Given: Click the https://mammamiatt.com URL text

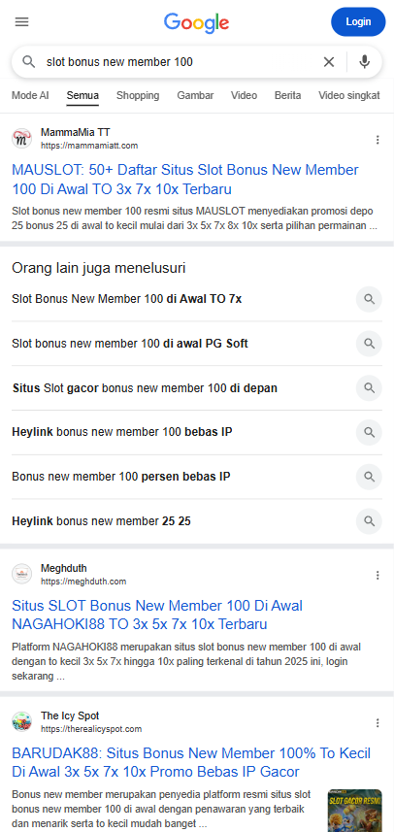Looking at the screenshot, I should coord(89,146).
